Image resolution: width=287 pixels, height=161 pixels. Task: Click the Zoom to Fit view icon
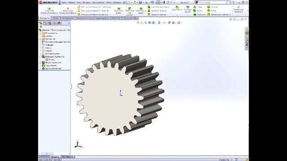[138, 23]
